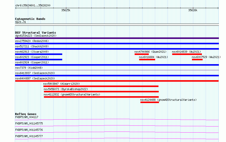Screen dimensions: 226x142
Task: Open FKBP5|NM_001145777 transcript label
Action: pos(29,136)
